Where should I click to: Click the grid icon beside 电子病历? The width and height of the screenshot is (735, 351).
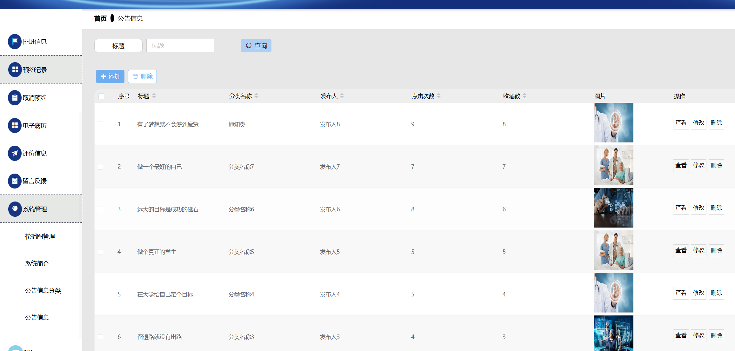pos(15,125)
